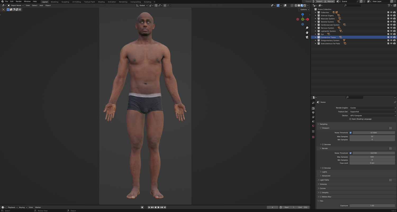Toggle X-ray in viewport header

(292, 5)
